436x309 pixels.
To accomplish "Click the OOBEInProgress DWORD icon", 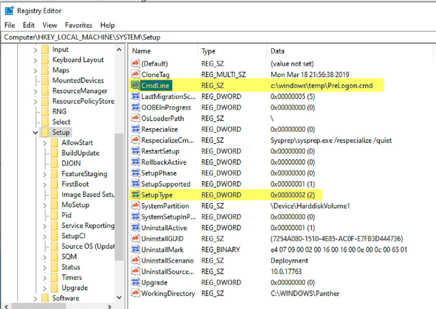I will click(135, 107).
